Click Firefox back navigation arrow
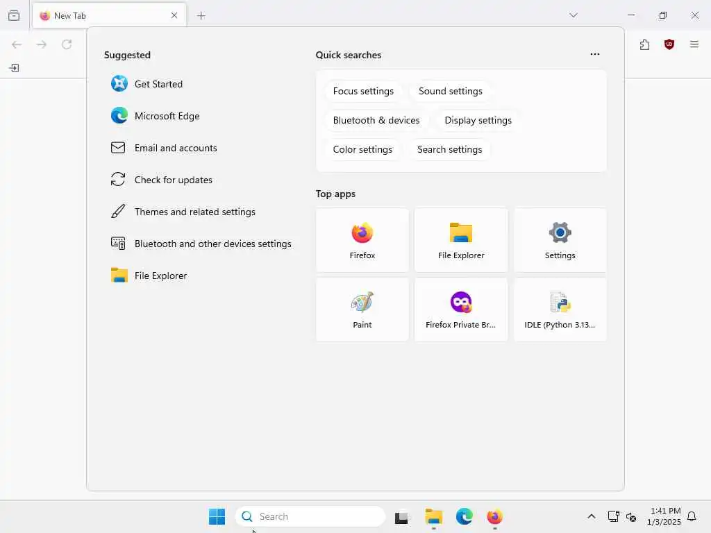This screenshot has width=711, height=533. 17,44
